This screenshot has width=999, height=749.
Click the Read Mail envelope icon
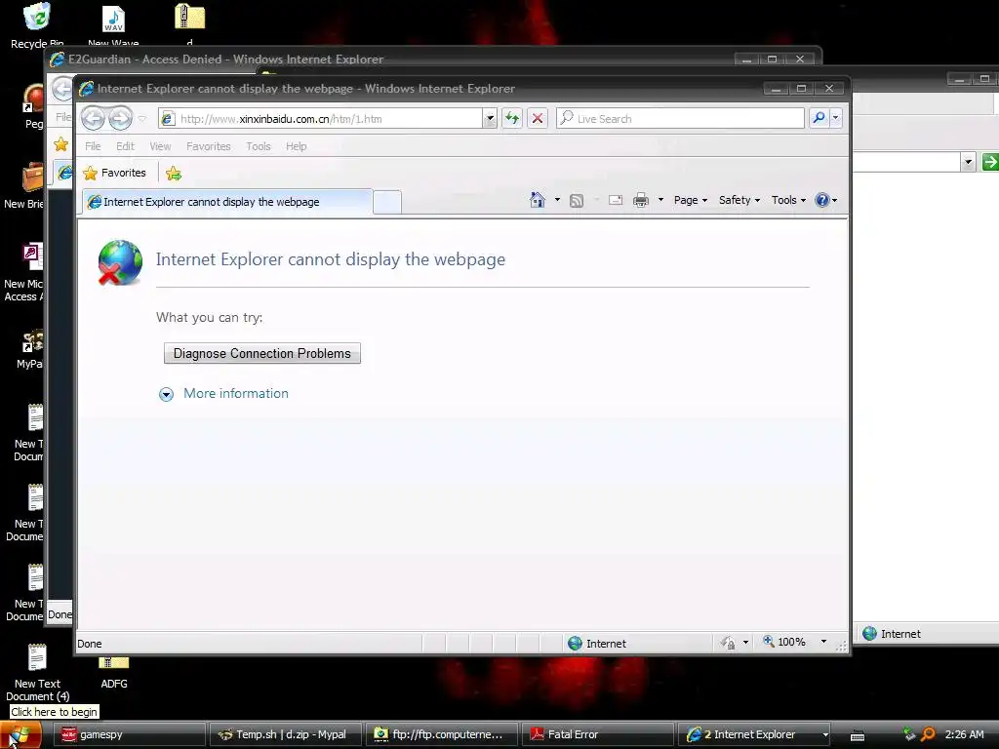click(x=616, y=200)
